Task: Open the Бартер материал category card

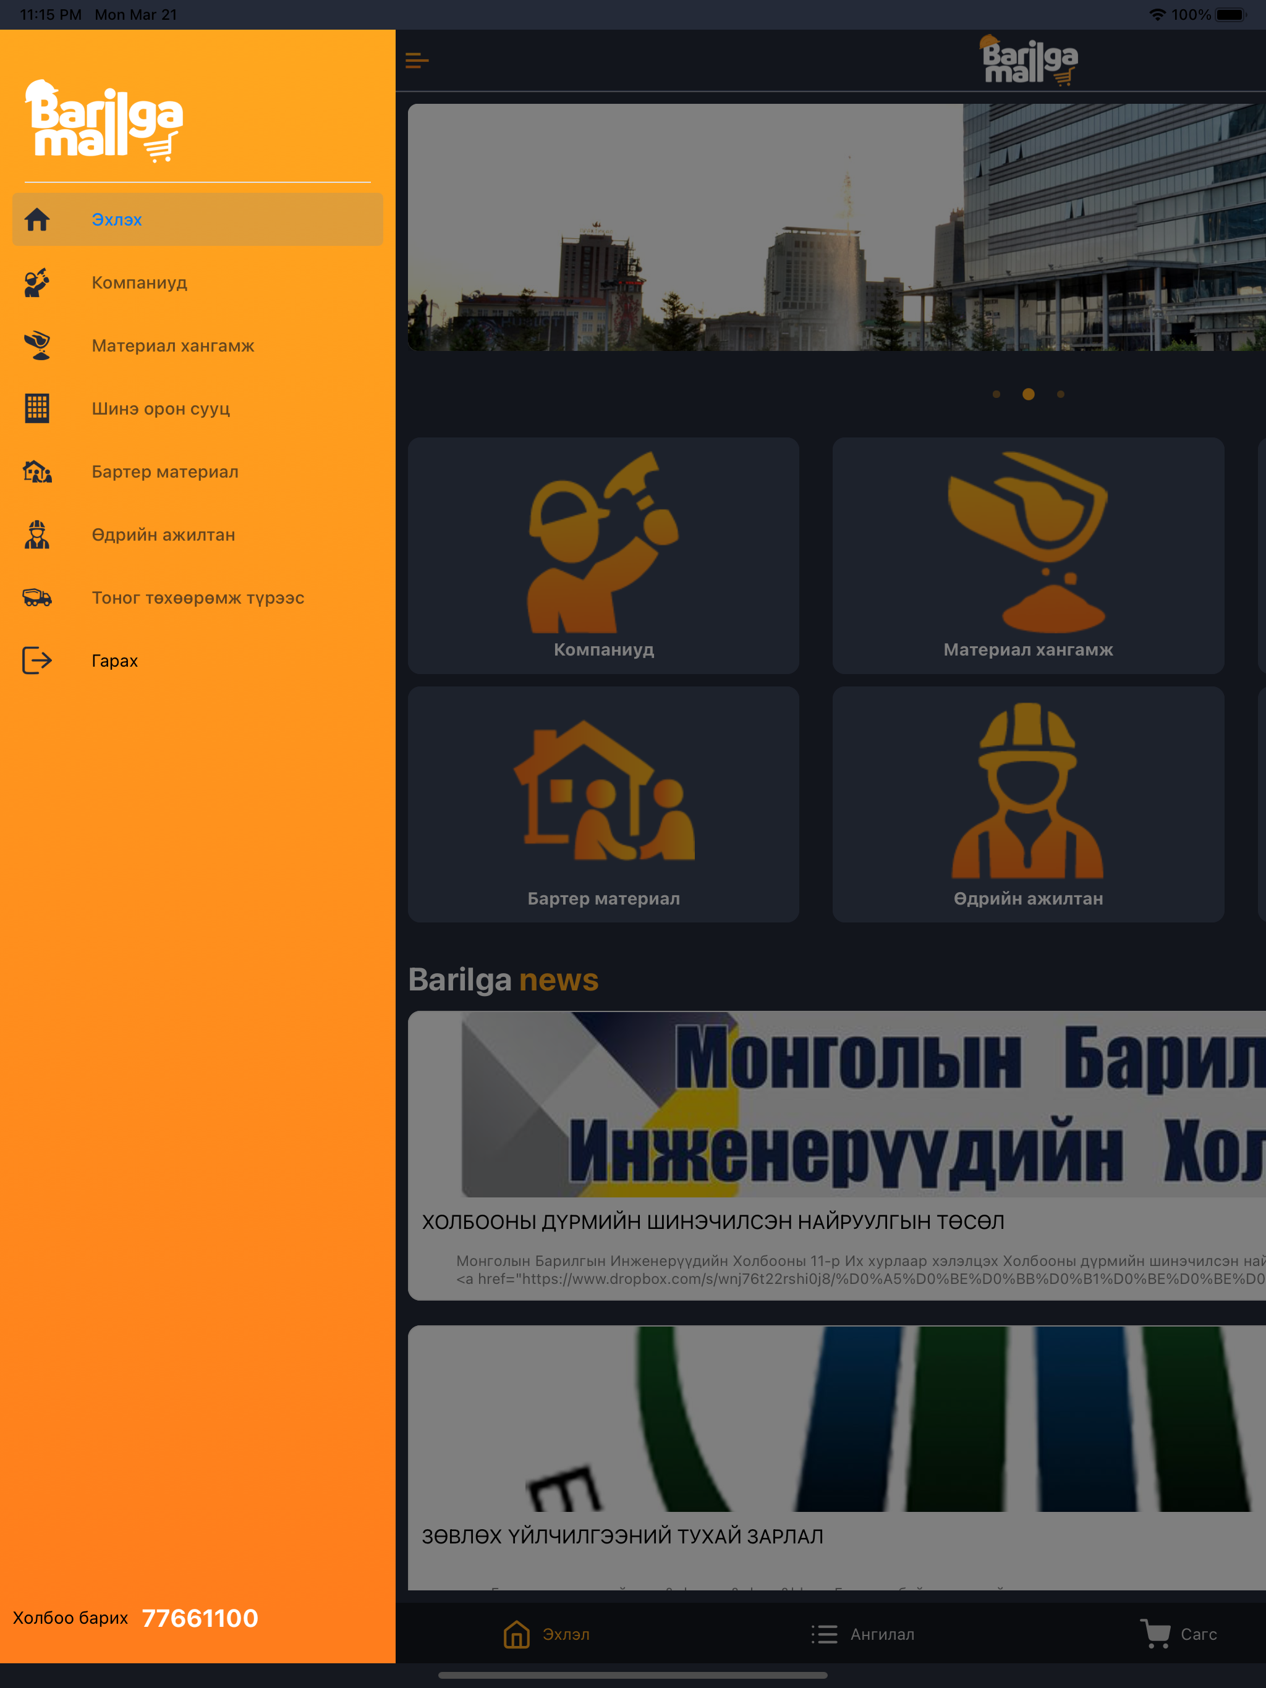Action: 603,804
